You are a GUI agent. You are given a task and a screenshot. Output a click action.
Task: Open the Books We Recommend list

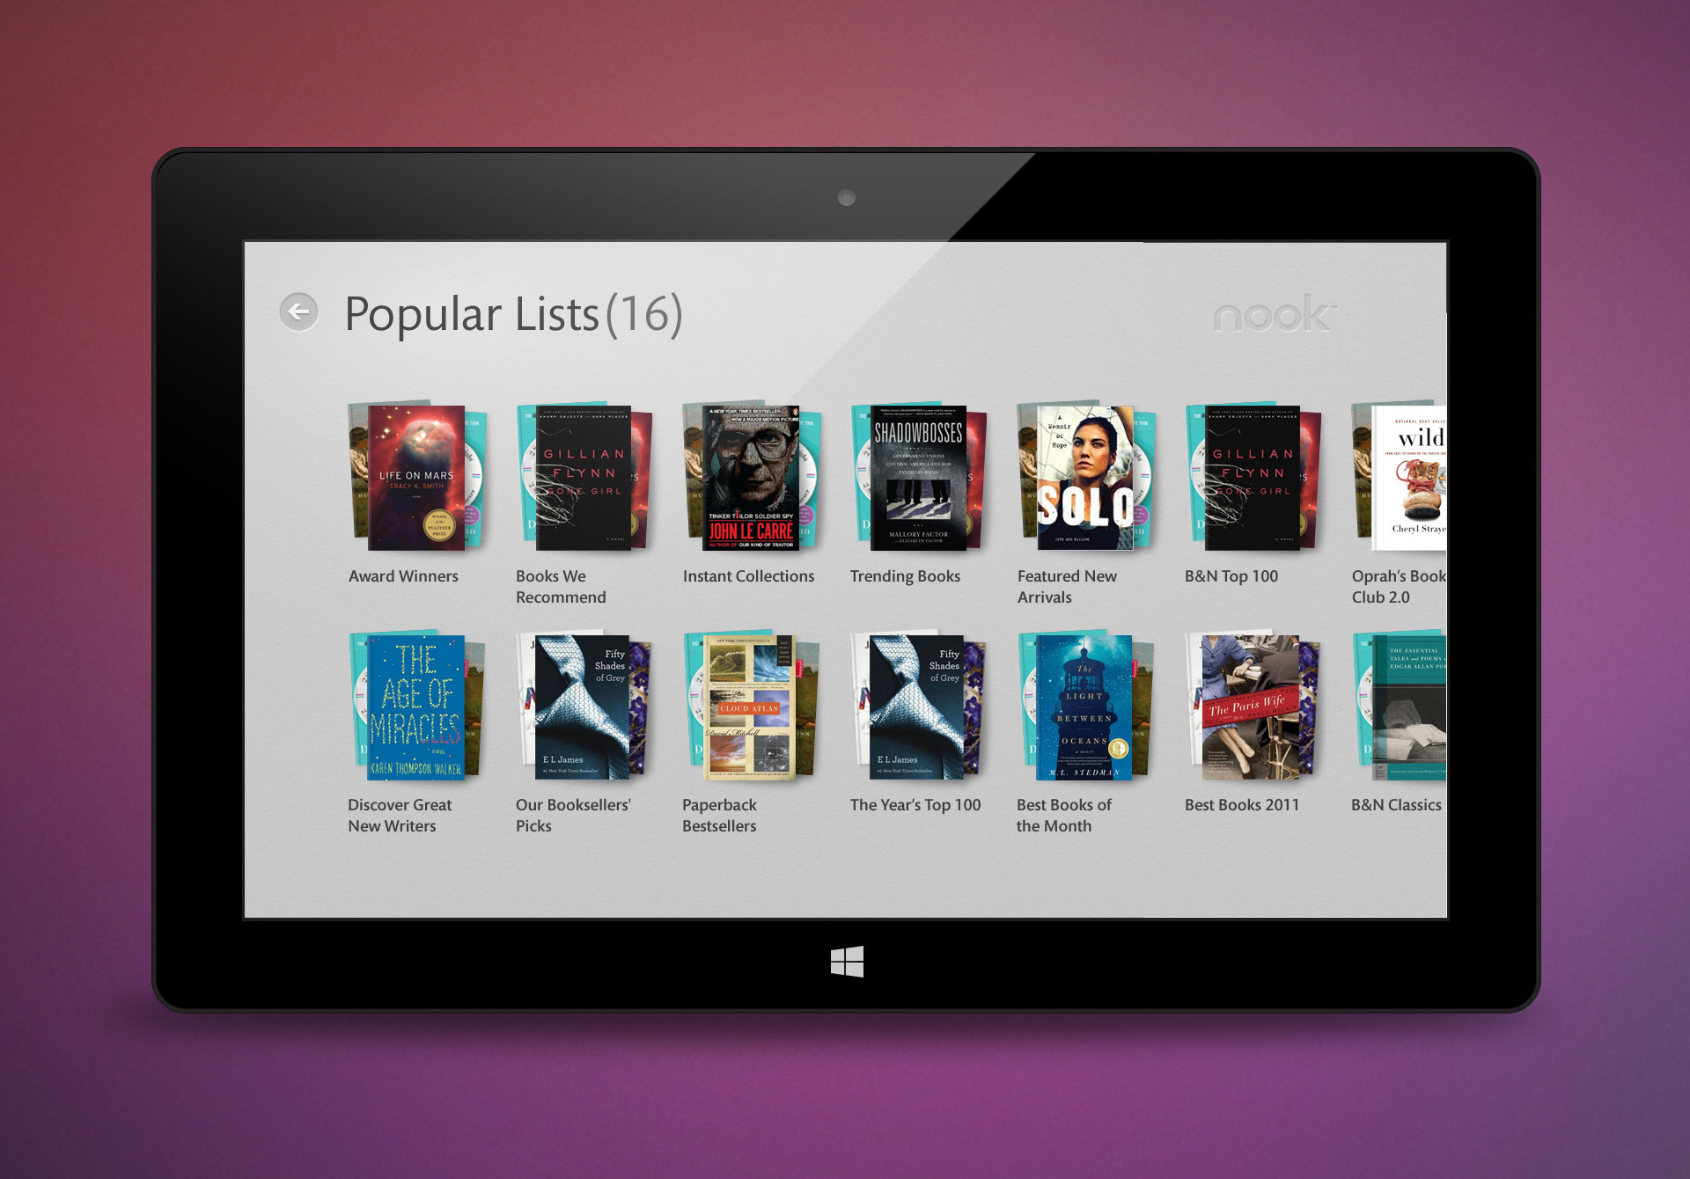[561, 587]
